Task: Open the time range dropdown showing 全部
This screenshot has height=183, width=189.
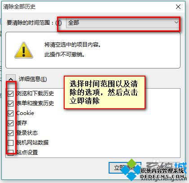Action: pyautogui.click(x=123, y=23)
